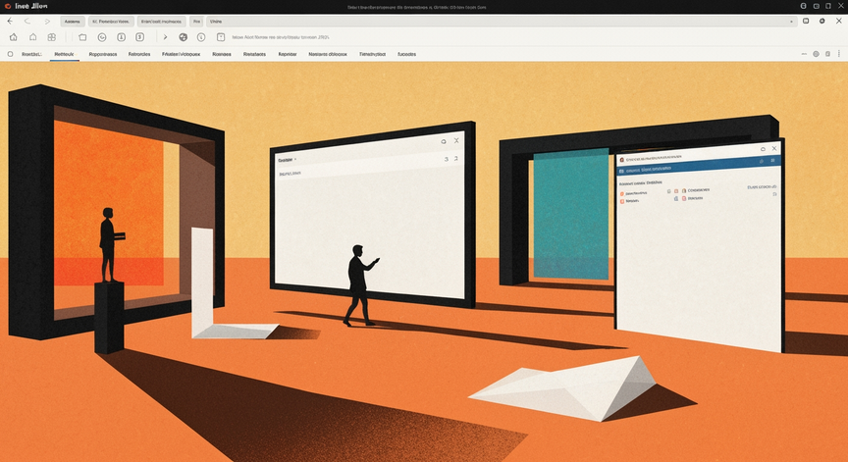Select the blue highlighted row in right window

coord(699,166)
